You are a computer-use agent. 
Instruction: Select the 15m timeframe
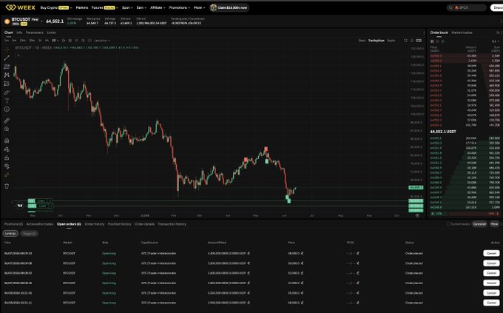(22, 41)
